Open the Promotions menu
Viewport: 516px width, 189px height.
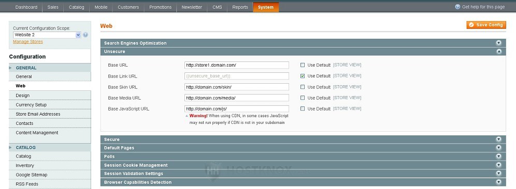click(160, 7)
